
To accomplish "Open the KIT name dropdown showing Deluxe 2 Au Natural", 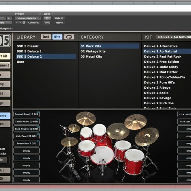I will coord(173,37).
